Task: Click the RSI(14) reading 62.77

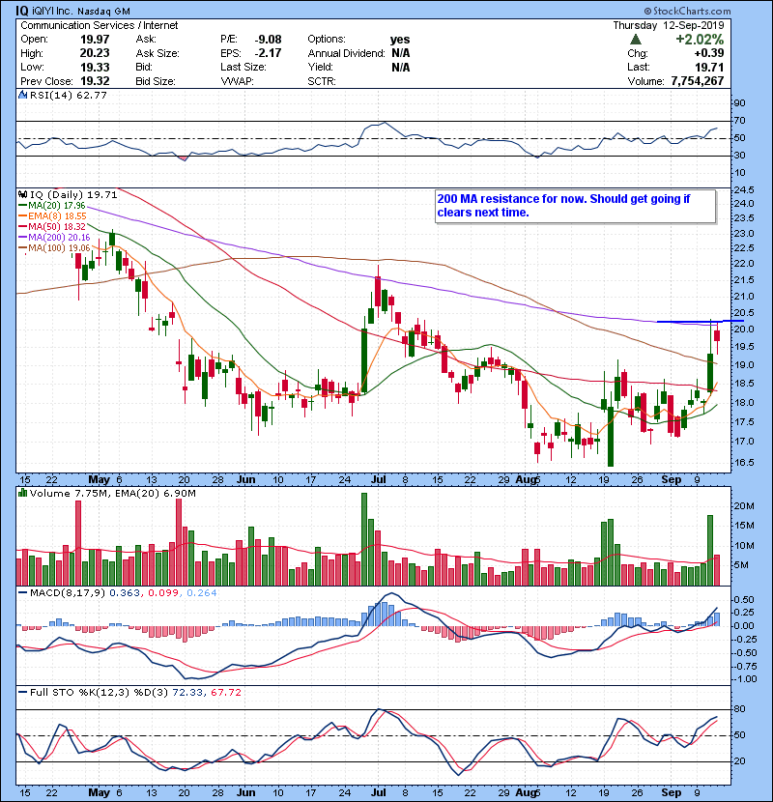Action: [91, 95]
